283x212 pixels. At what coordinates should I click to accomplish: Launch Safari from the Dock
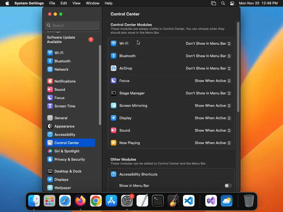tap(65, 201)
